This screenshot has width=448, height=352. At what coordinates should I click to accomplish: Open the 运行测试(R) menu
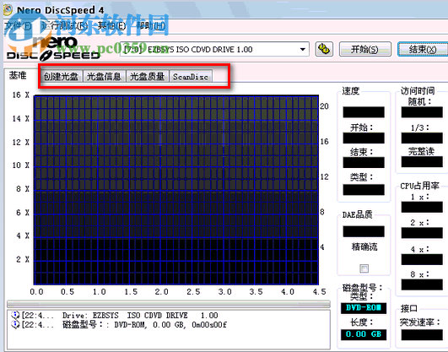tap(65, 26)
